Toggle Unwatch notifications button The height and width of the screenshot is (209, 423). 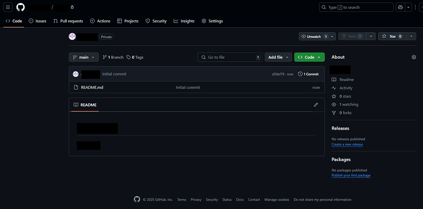[x=313, y=37]
